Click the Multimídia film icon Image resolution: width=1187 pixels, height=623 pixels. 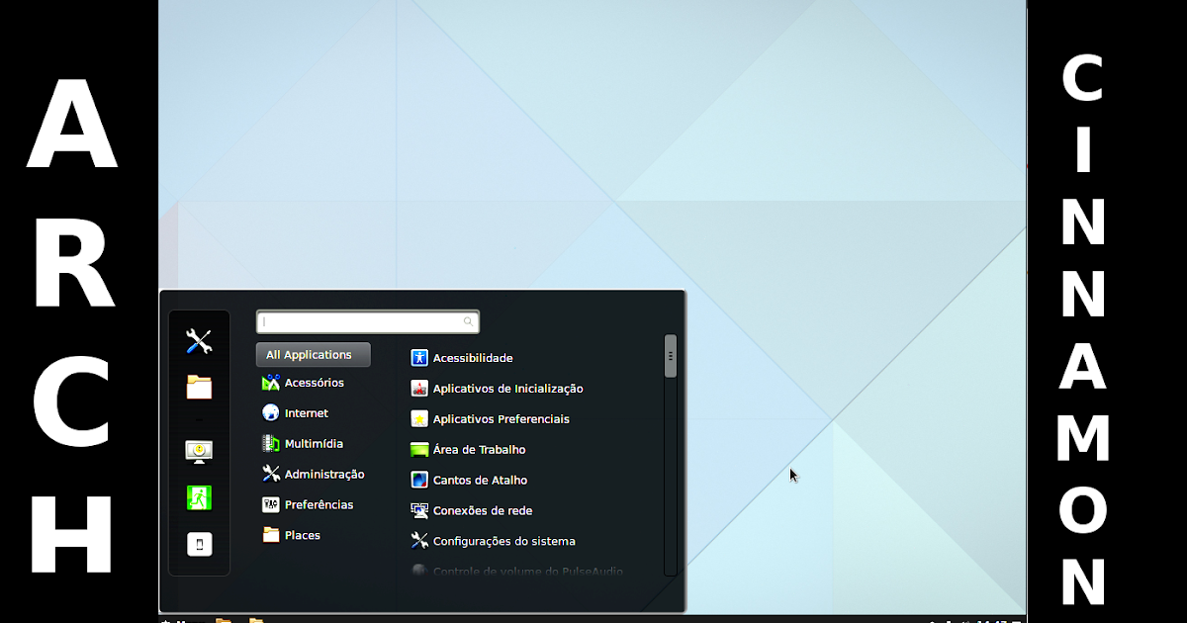(269, 443)
